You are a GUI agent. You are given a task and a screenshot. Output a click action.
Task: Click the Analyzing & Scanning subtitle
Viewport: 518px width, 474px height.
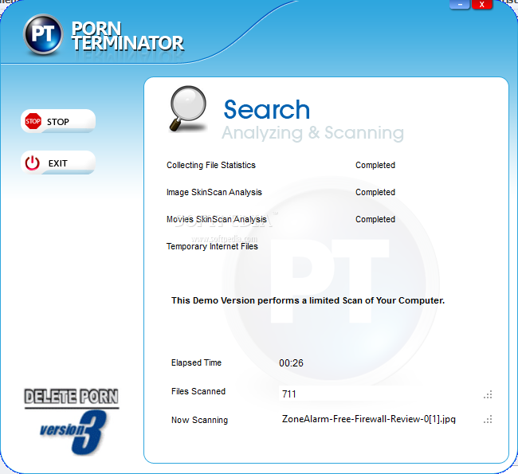pos(312,133)
